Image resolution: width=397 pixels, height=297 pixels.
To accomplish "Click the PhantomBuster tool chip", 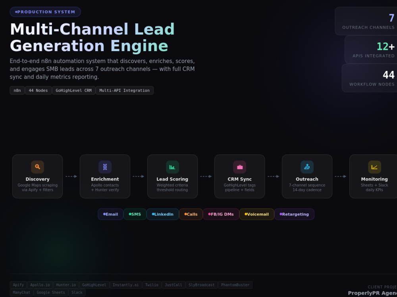I will (235, 285).
